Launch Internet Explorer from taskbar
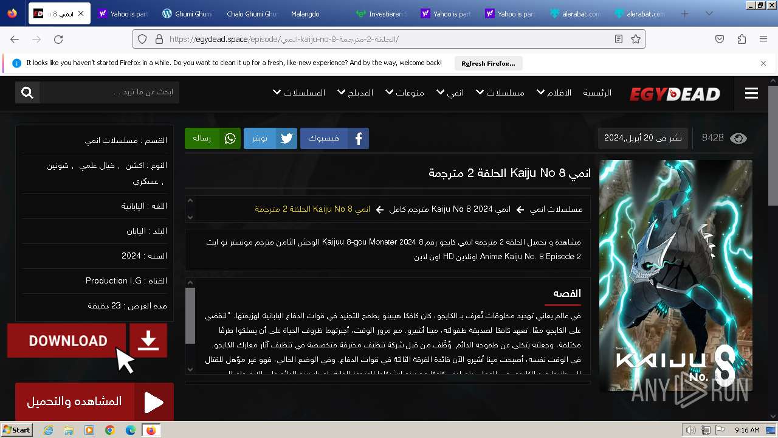The width and height of the screenshot is (778, 438). coord(49,430)
